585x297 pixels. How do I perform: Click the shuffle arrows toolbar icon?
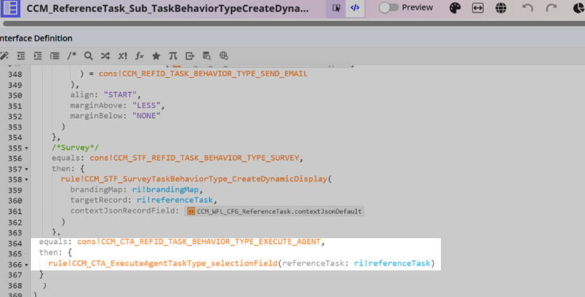[x=105, y=56]
